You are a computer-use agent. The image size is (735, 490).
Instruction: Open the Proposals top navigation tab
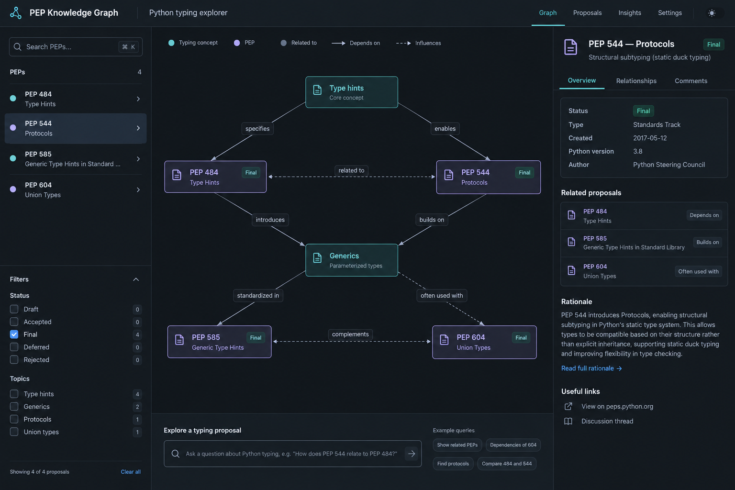pyautogui.click(x=587, y=13)
